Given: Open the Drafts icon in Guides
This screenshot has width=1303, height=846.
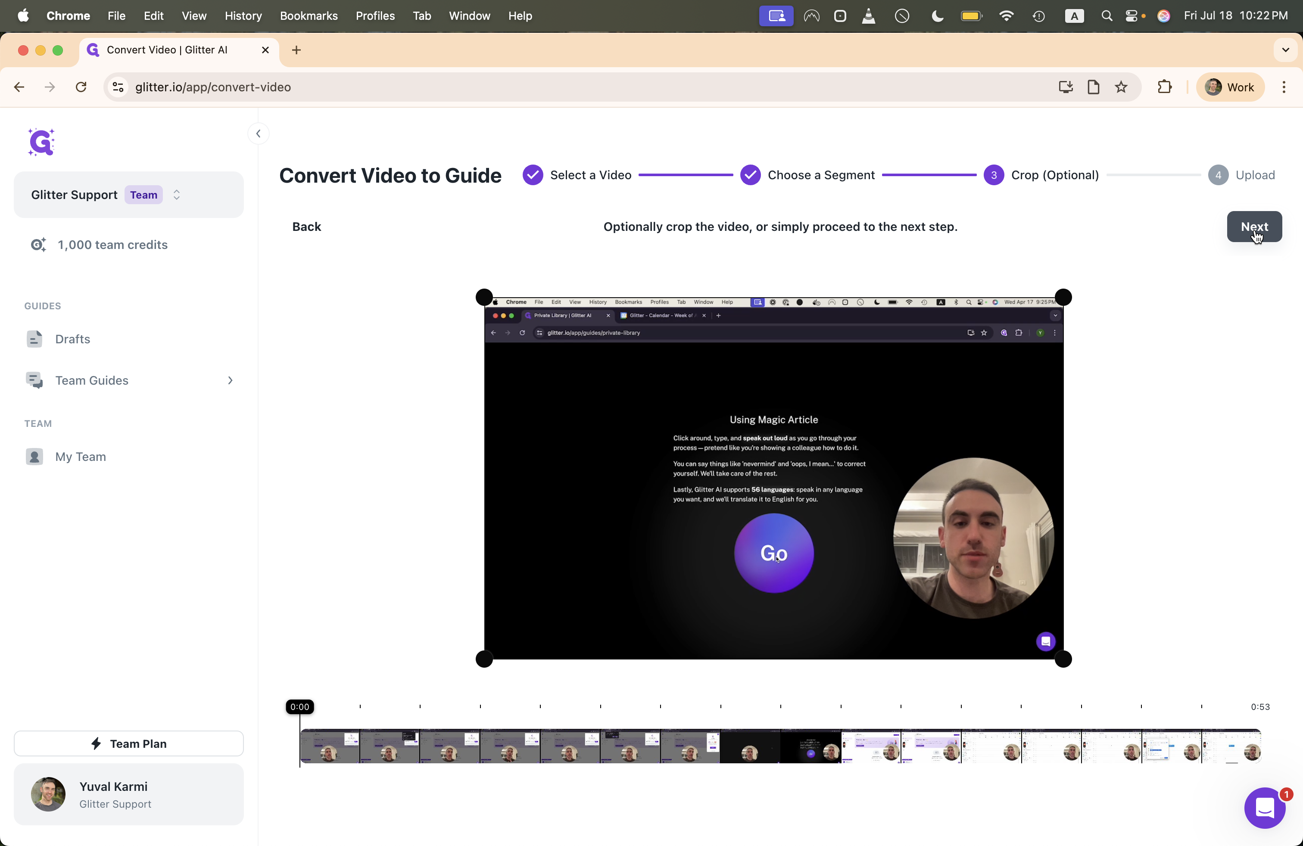Looking at the screenshot, I should click(x=34, y=339).
